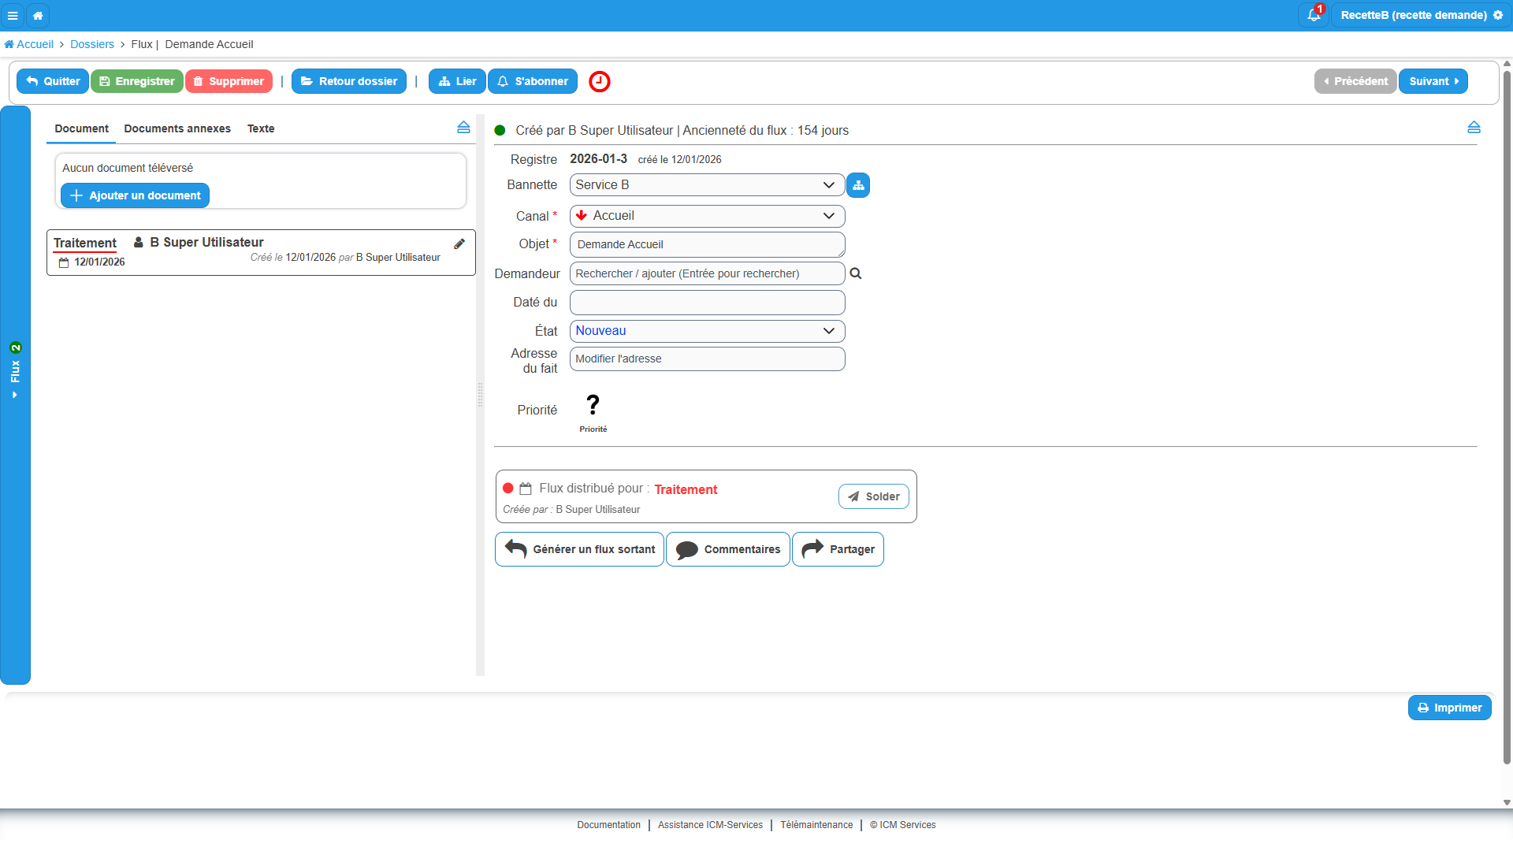Click the Demandeur search magnifier icon
Image resolution: width=1513 pixels, height=851 pixels.
[856, 273]
